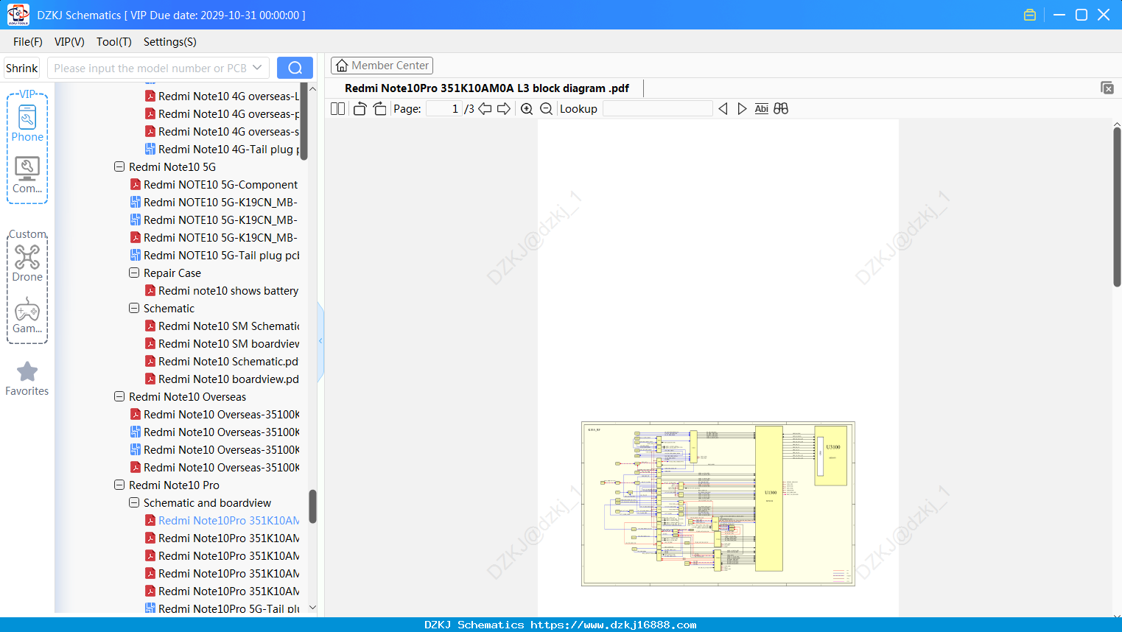
Task: Close the document tab panel icon
Action: coord(1107,88)
